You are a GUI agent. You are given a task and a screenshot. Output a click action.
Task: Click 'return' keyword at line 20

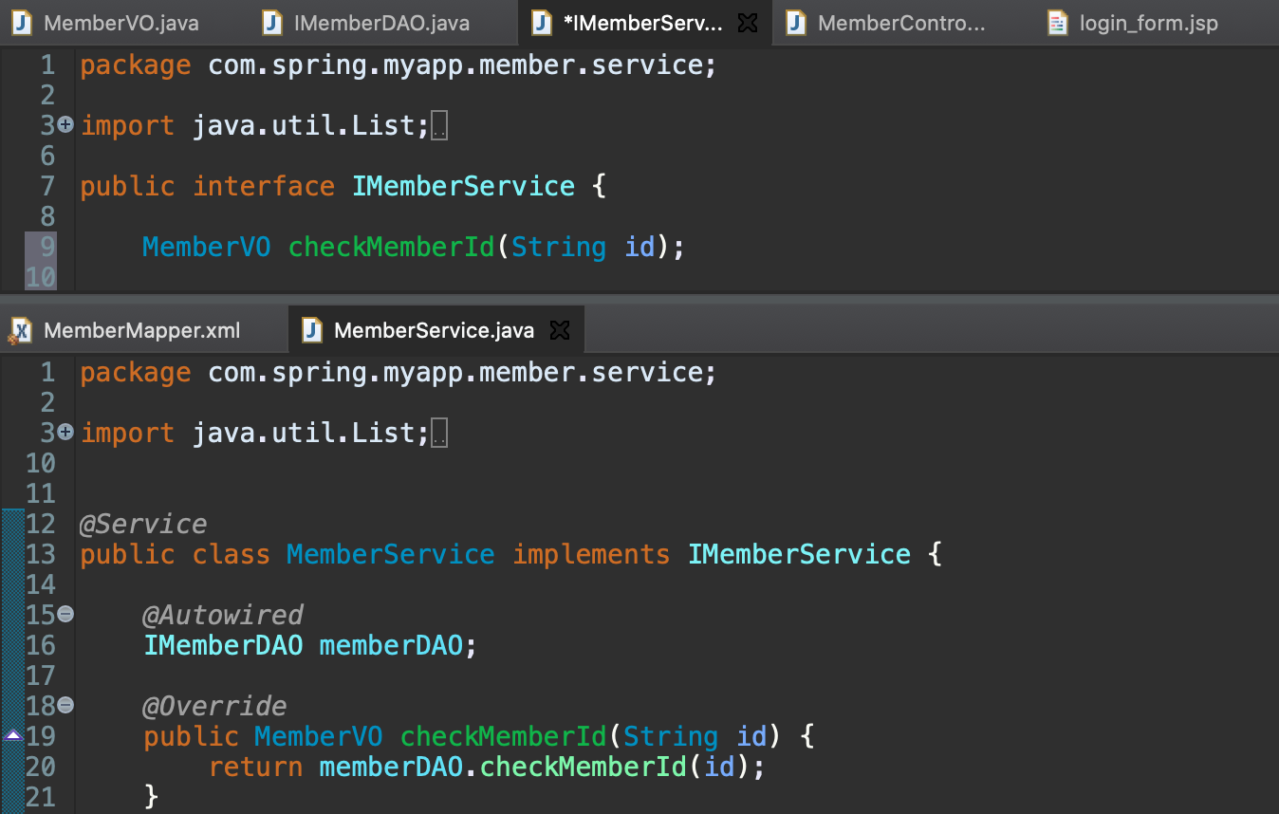(255, 767)
